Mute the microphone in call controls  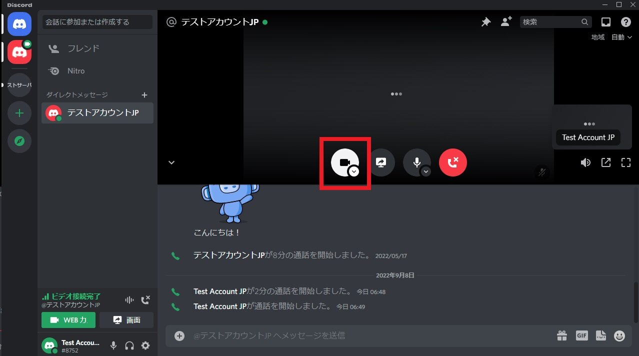pos(416,162)
